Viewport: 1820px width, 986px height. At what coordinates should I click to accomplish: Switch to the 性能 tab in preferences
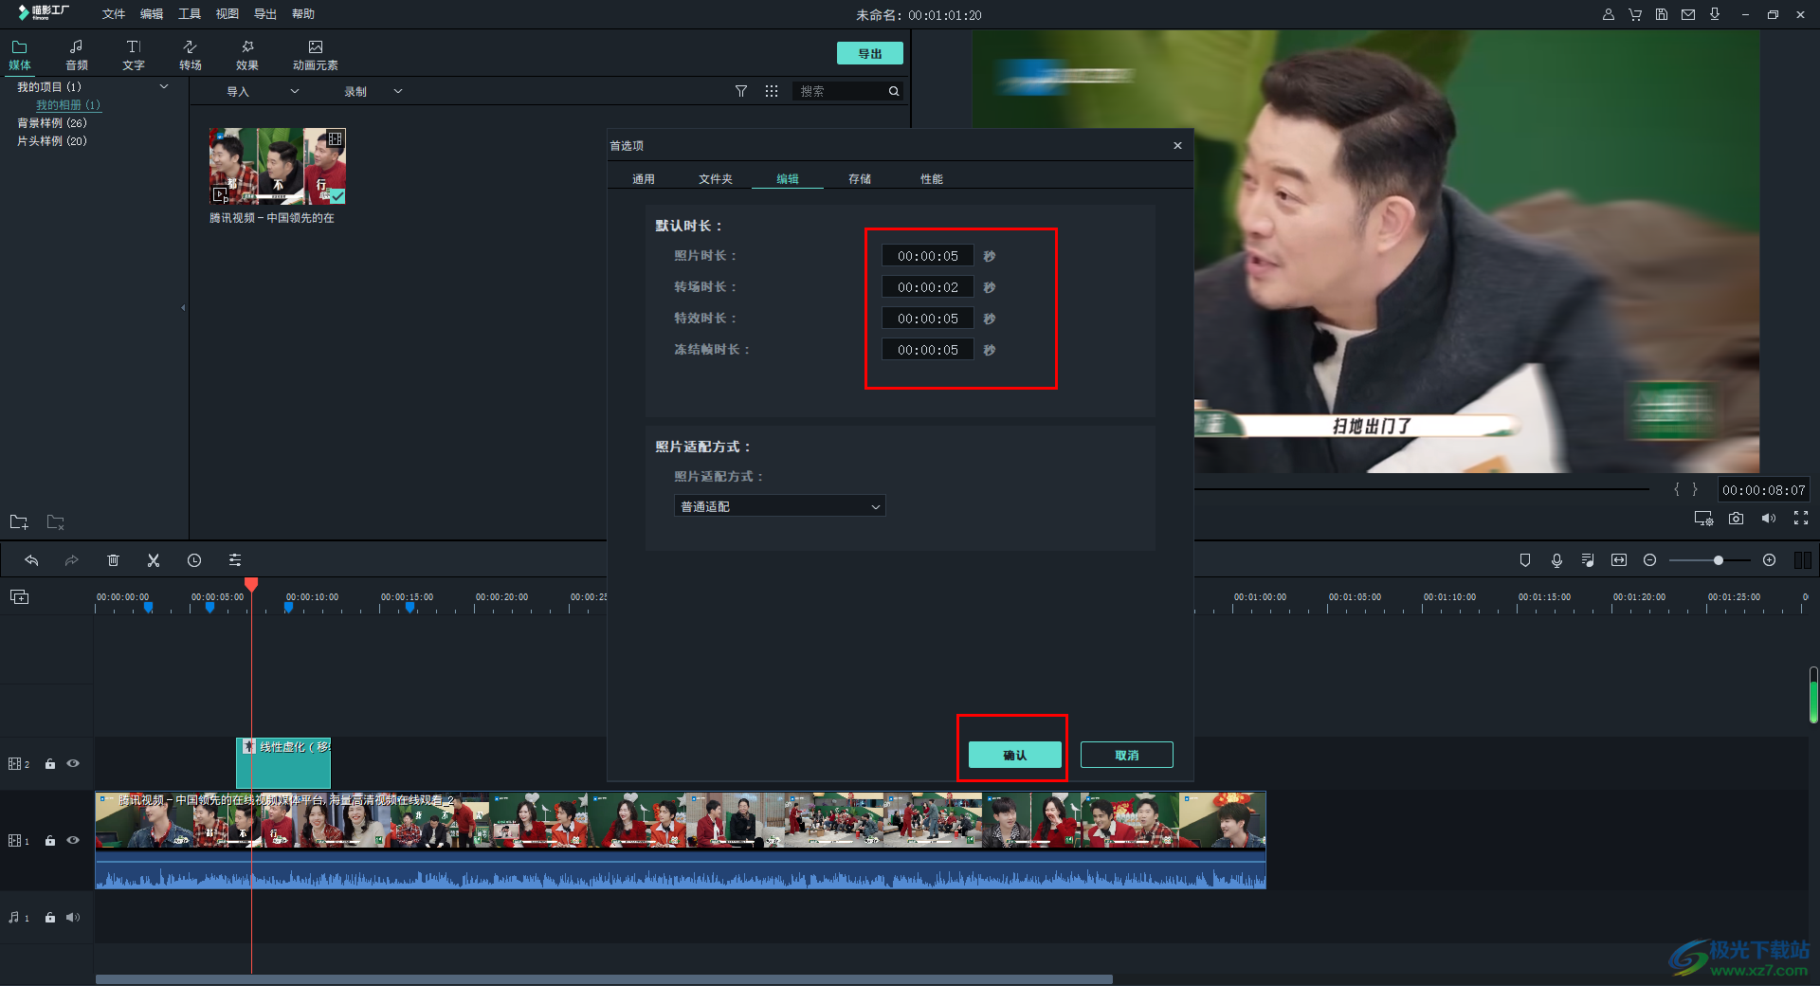[x=932, y=178]
